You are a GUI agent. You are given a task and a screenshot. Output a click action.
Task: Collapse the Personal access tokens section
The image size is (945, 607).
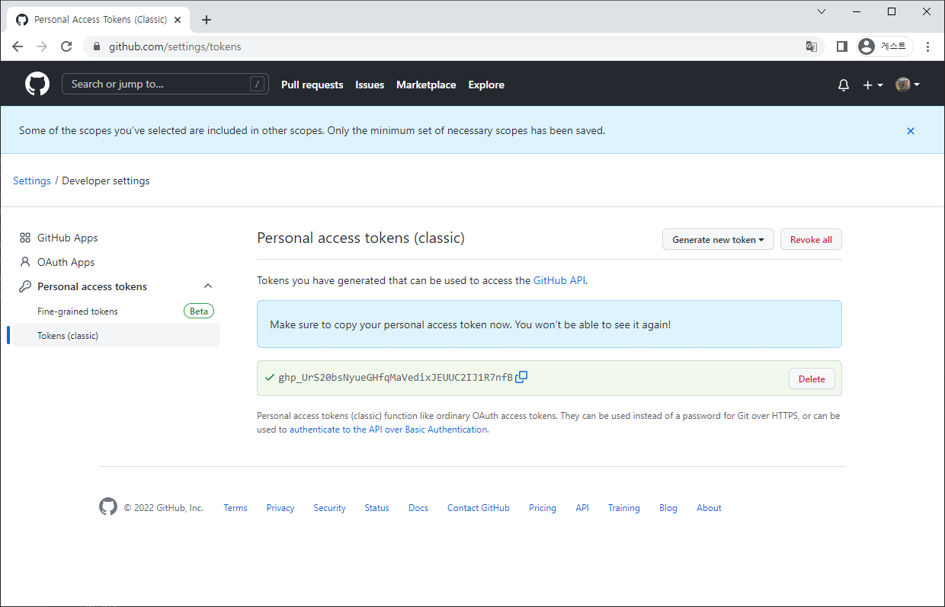tap(208, 286)
